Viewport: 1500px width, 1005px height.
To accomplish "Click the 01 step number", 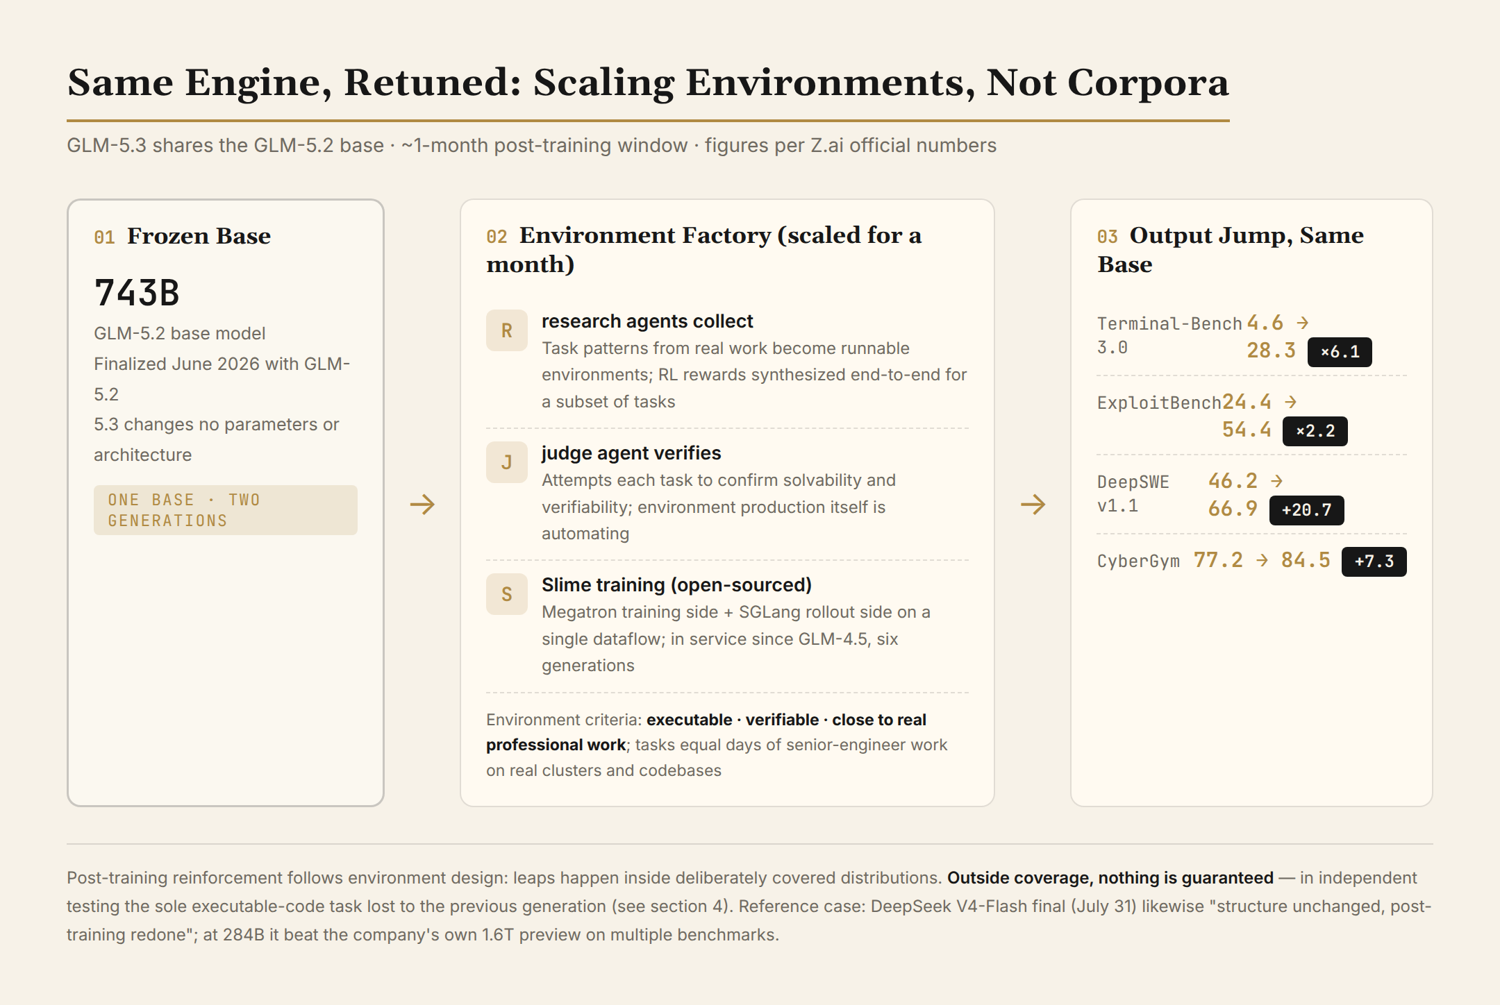I will (x=104, y=237).
